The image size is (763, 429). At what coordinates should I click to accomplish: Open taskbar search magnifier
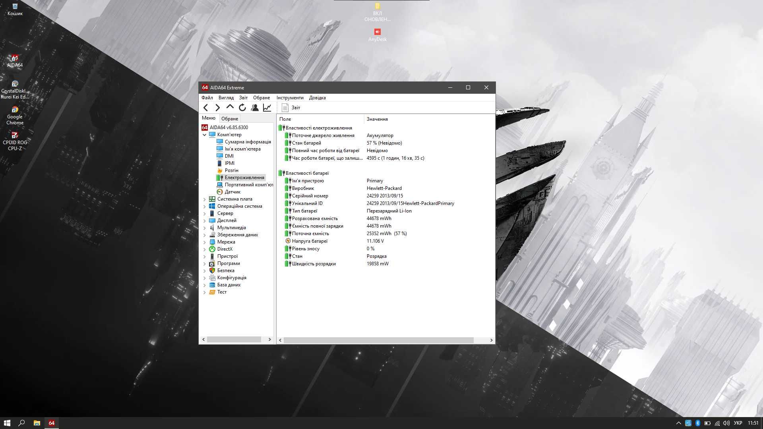click(22, 423)
